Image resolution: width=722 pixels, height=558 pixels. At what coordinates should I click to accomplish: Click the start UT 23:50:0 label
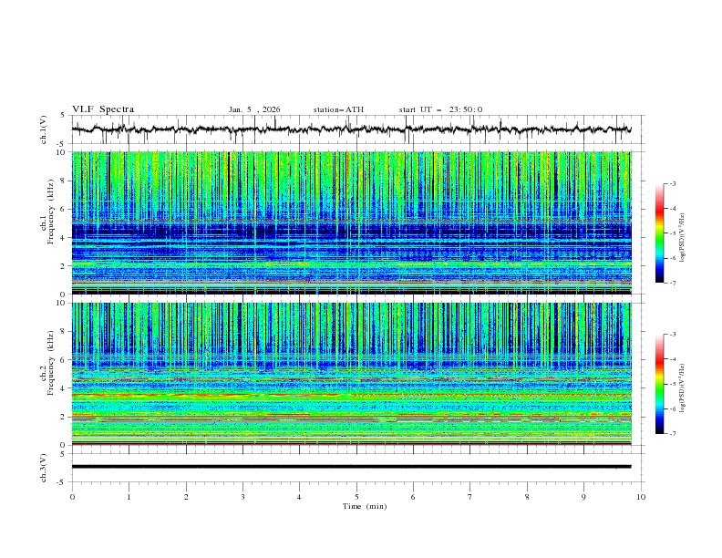point(440,109)
